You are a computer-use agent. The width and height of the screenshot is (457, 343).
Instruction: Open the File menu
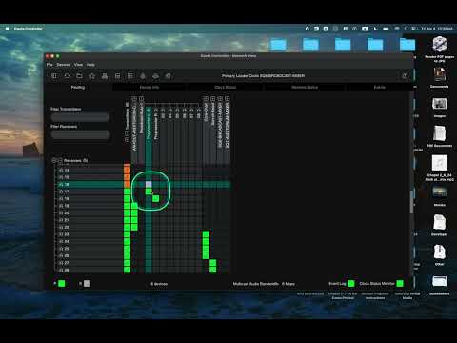click(50, 65)
